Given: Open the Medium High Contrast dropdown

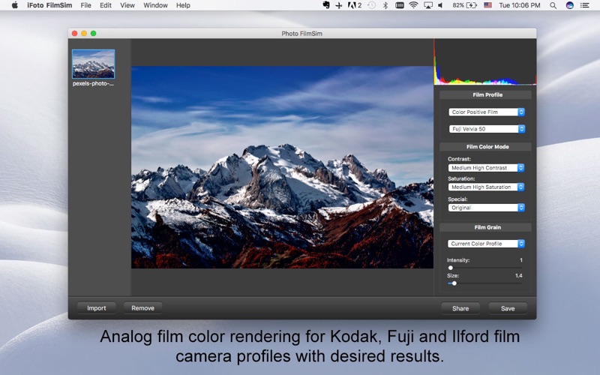Looking at the screenshot, I should coord(486,167).
